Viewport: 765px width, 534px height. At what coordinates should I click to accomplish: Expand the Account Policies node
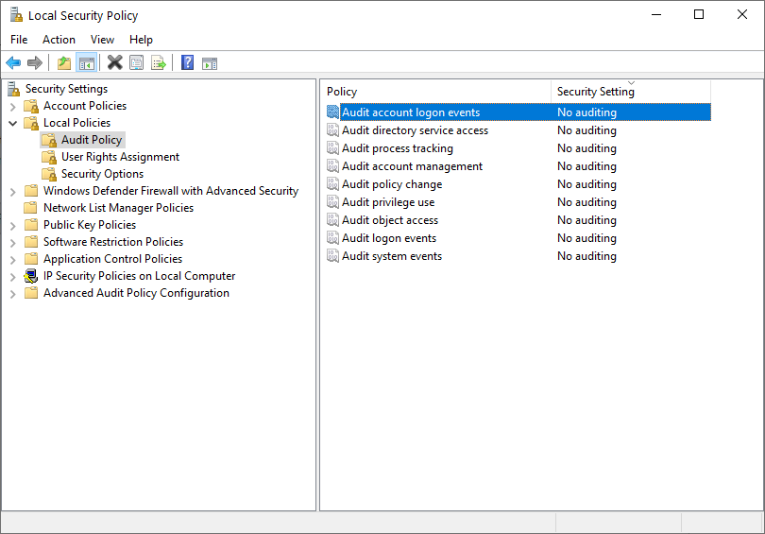click(x=13, y=107)
